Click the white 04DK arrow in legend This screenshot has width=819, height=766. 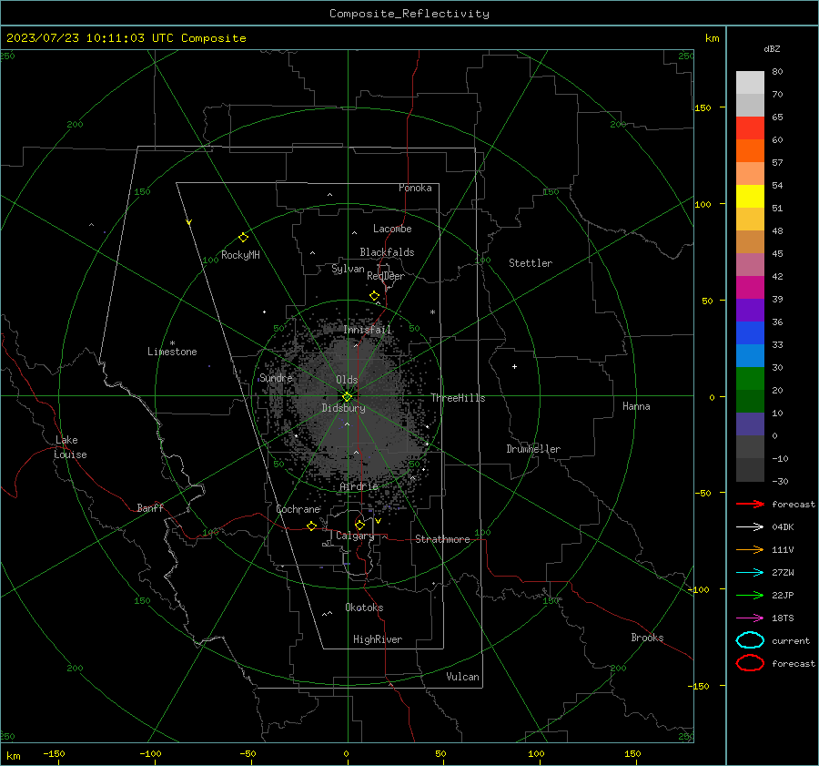(750, 527)
